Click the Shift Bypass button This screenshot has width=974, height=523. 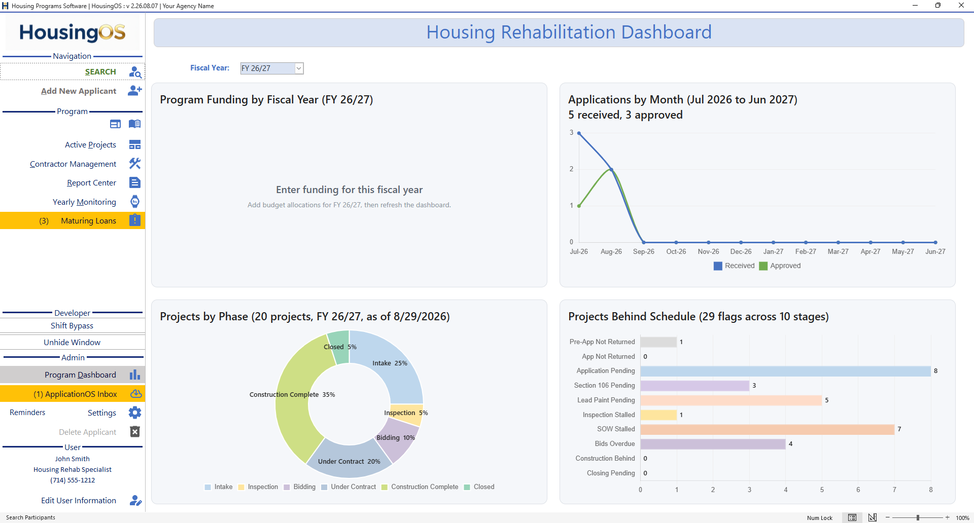point(73,326)
